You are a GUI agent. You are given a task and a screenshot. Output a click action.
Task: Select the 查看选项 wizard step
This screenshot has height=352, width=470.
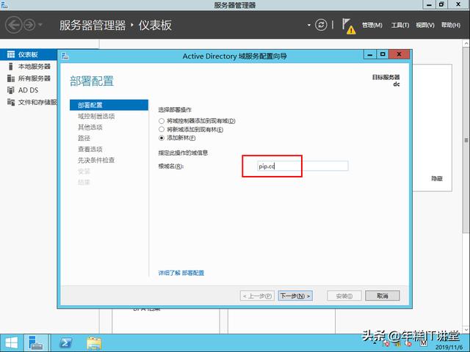90,149
